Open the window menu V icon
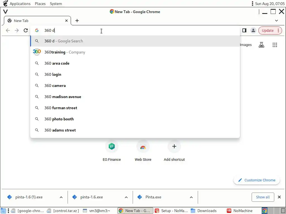This screenshot has height=214, width=286. [x=6, y=12]
